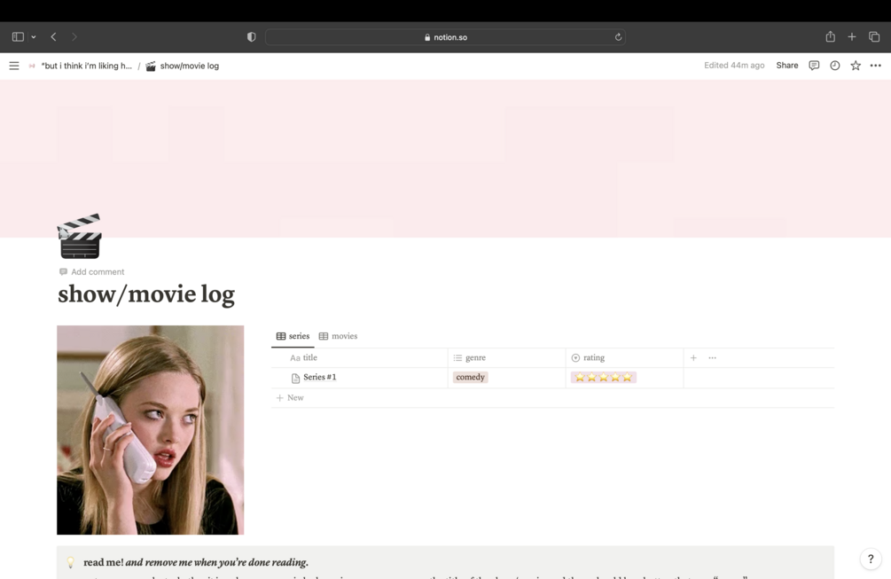
Task: Open the privacy shield report icon
Action: click(251, 37)
